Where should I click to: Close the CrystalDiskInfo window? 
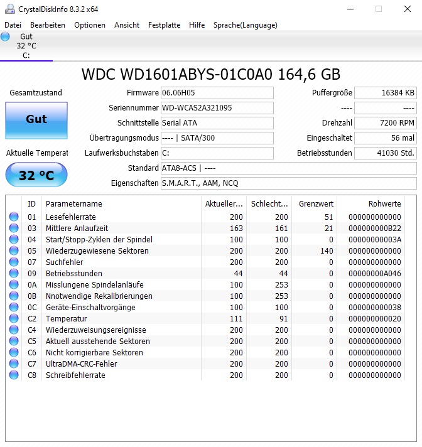pos(408,9)
